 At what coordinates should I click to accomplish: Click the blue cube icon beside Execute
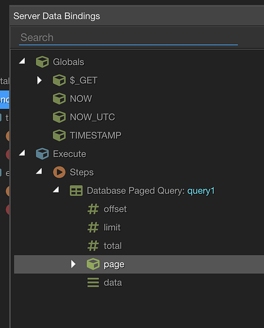point(42,154)
